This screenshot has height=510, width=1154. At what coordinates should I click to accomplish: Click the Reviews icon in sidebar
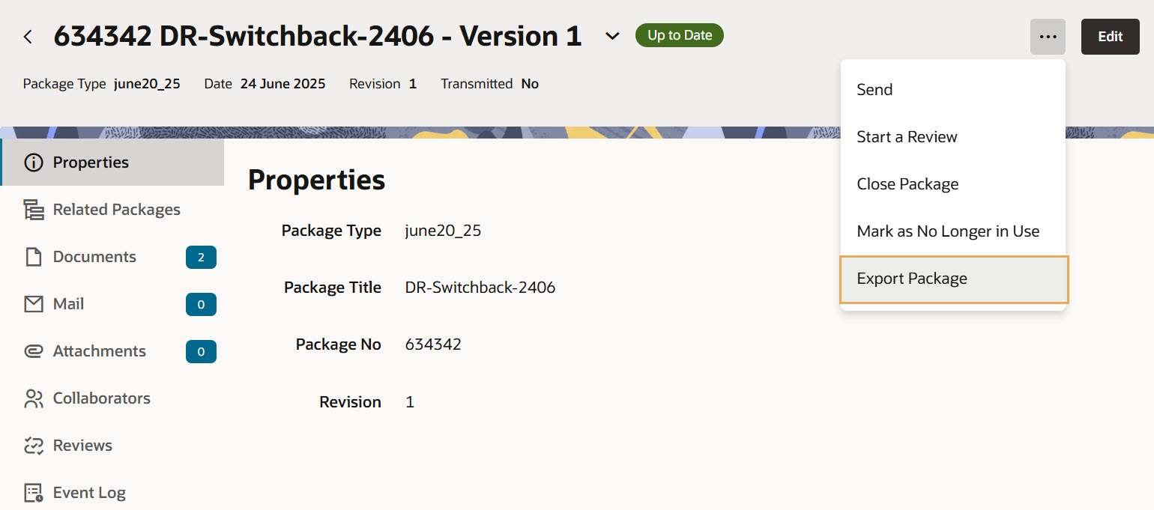[x=34, y=446]
